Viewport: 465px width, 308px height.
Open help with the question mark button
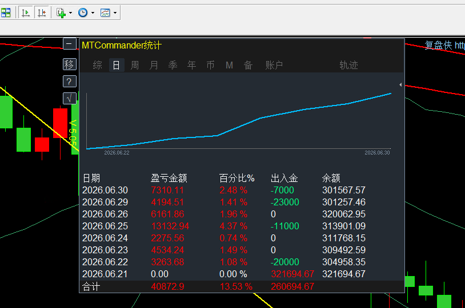(x=70, y=82)
